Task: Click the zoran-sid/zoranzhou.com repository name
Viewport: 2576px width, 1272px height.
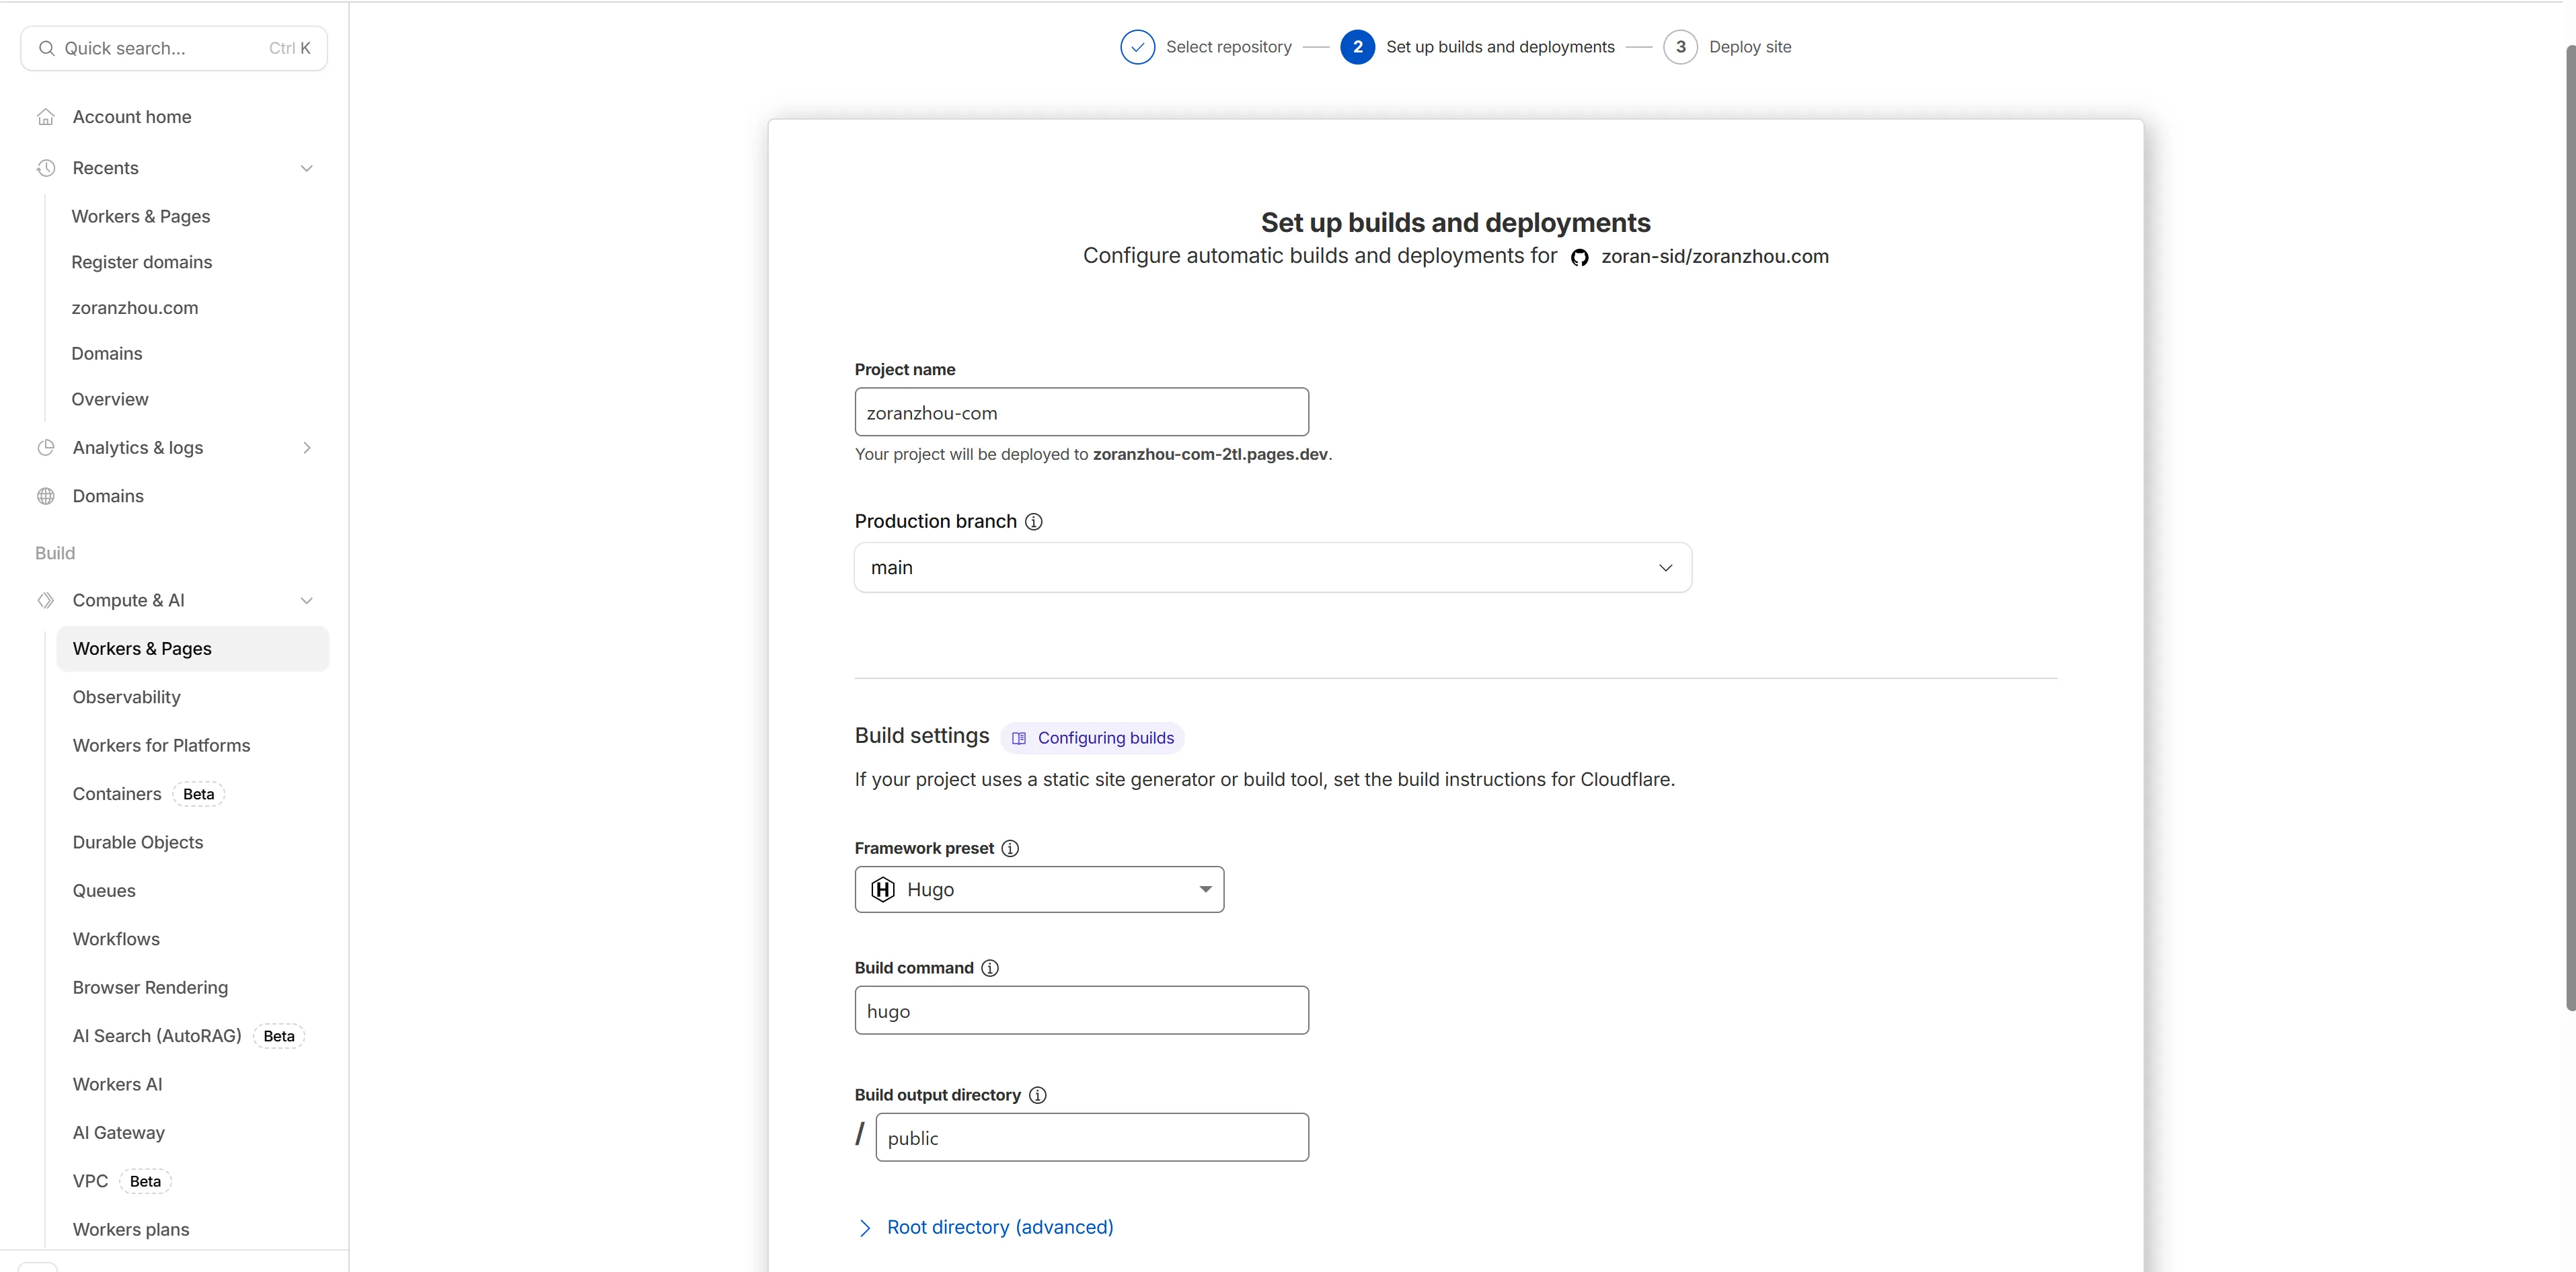Action: pos(1715,257)
